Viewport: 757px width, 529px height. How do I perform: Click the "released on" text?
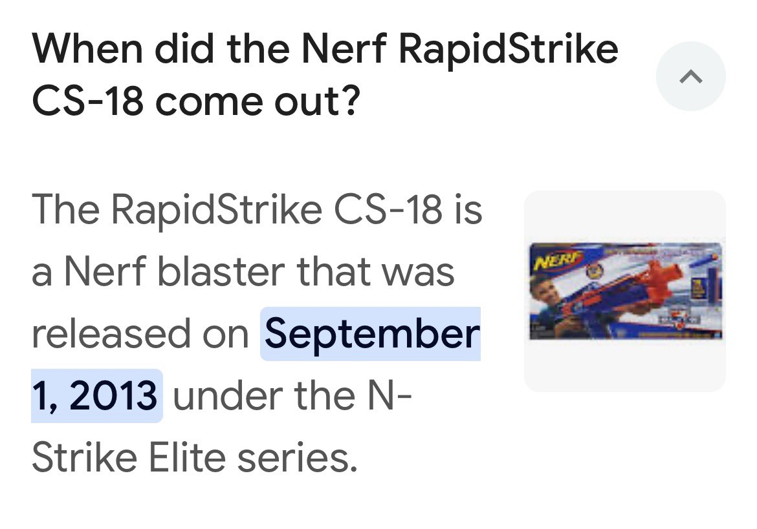(140, 333)
